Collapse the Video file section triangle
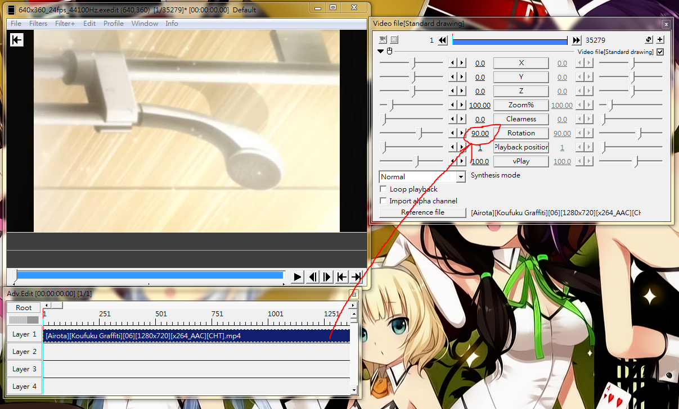Viewport: 679px width, 409px height. (x=381, y=52)
